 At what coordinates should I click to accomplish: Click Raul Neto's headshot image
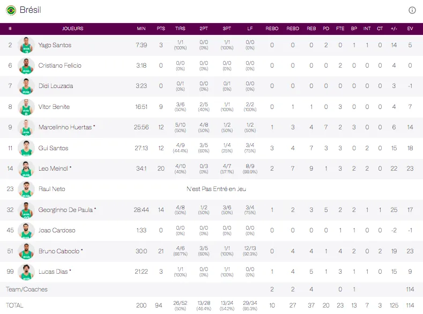[x=26, y=189]
